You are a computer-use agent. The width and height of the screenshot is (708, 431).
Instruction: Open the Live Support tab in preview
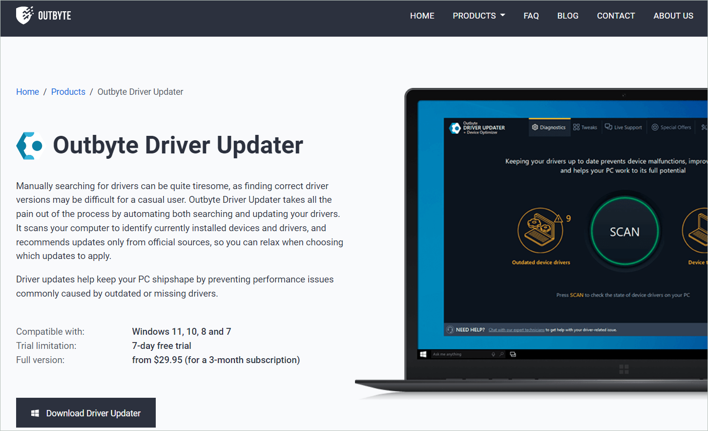tap(624, 127)
